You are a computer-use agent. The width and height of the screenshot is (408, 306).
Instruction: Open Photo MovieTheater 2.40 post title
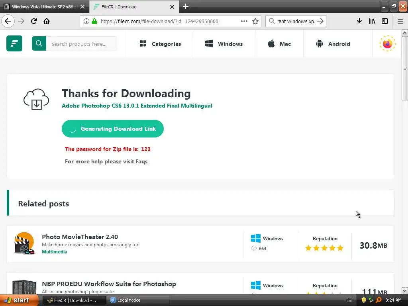pos(80,237)
